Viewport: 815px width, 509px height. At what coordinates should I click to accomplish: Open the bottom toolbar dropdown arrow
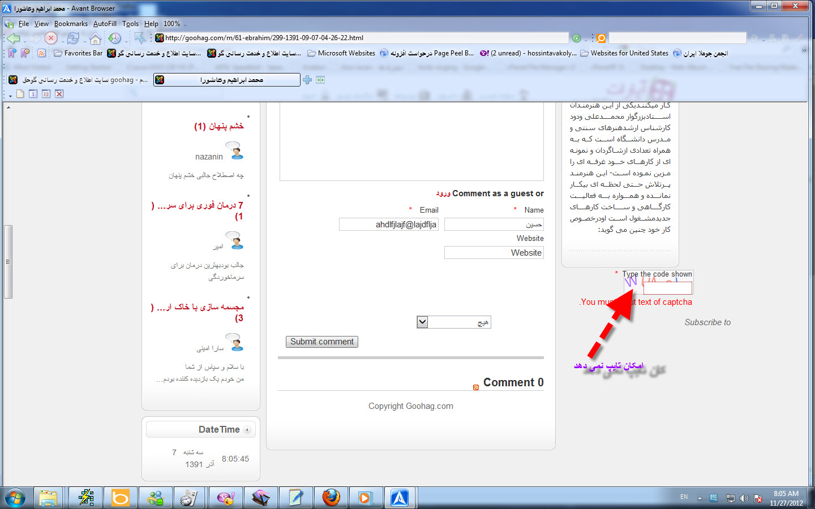point(10,96)
